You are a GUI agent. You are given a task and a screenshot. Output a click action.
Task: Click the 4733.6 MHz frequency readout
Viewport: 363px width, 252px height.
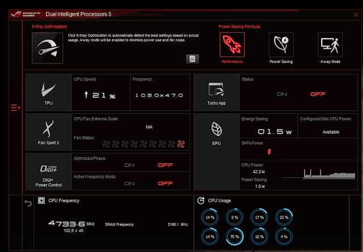point(71,223)
